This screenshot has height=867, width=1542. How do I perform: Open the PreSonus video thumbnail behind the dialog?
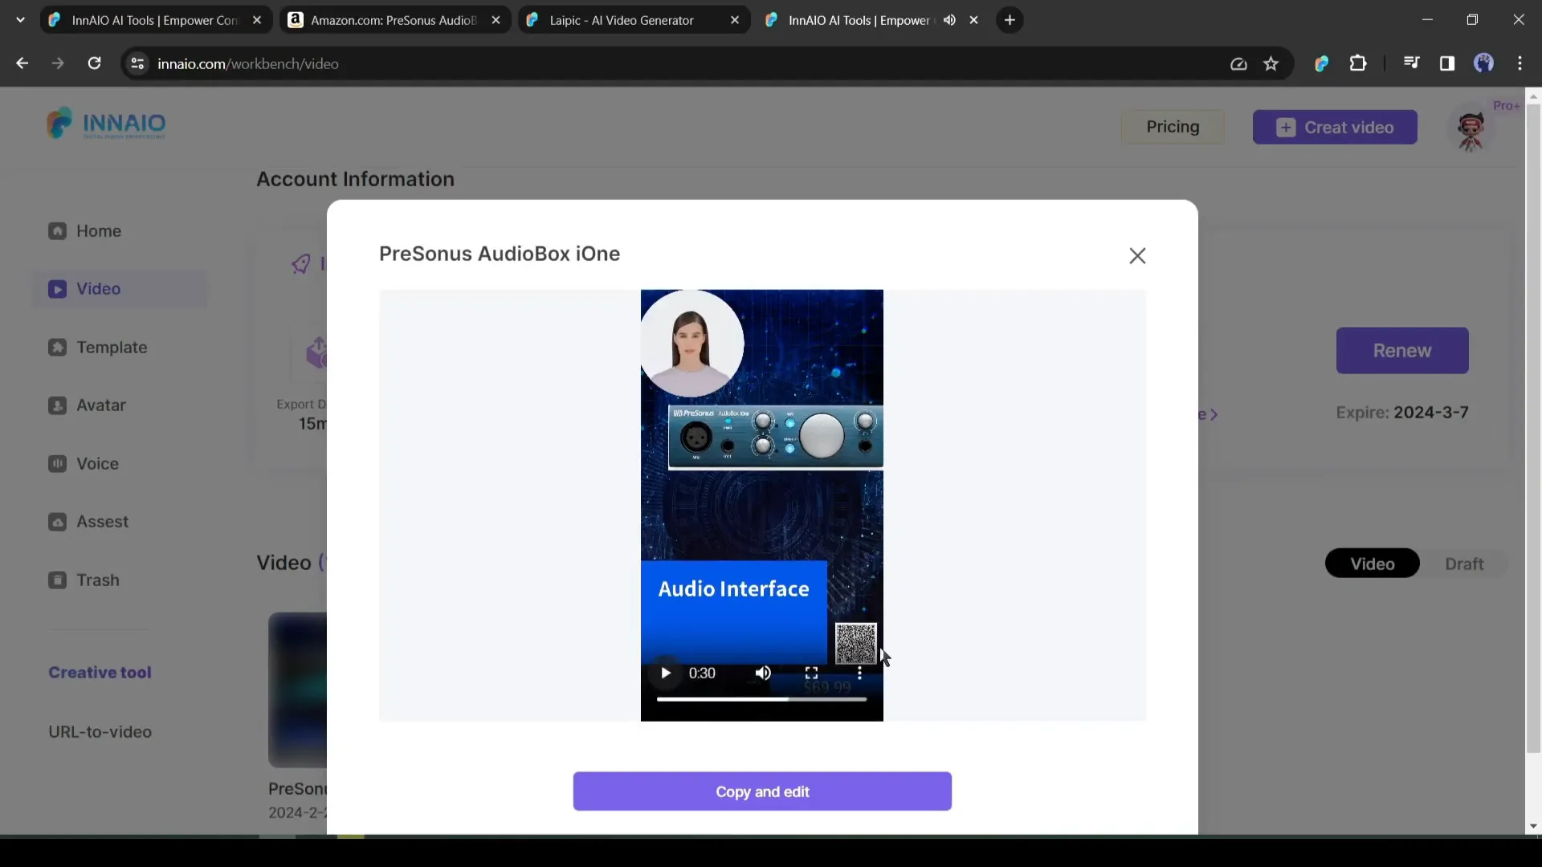[297, 690]
